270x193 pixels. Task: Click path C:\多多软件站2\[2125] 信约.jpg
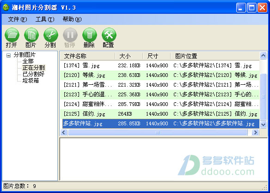click(x=215, y=114)
